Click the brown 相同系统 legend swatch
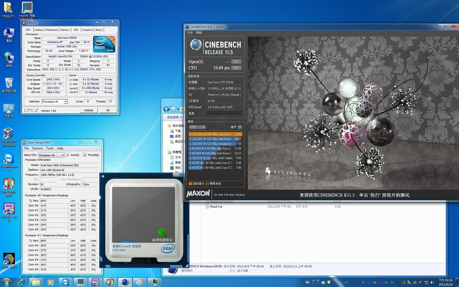The width and height of the screenshot is (459, 287). (x=207, y=184)
